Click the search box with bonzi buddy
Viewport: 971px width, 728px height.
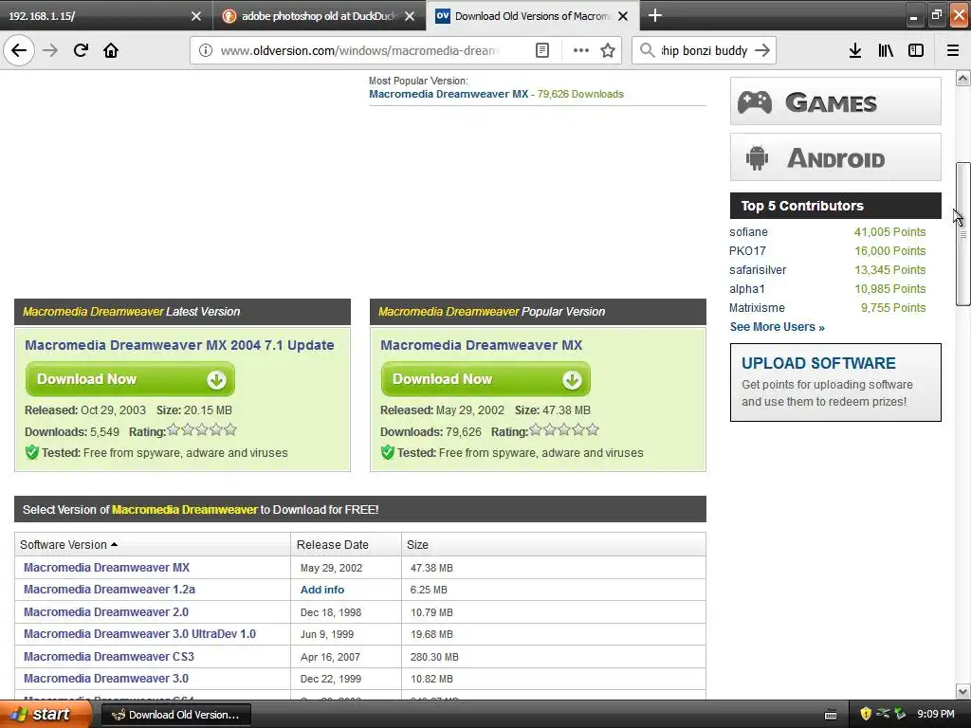click(705, 50)
